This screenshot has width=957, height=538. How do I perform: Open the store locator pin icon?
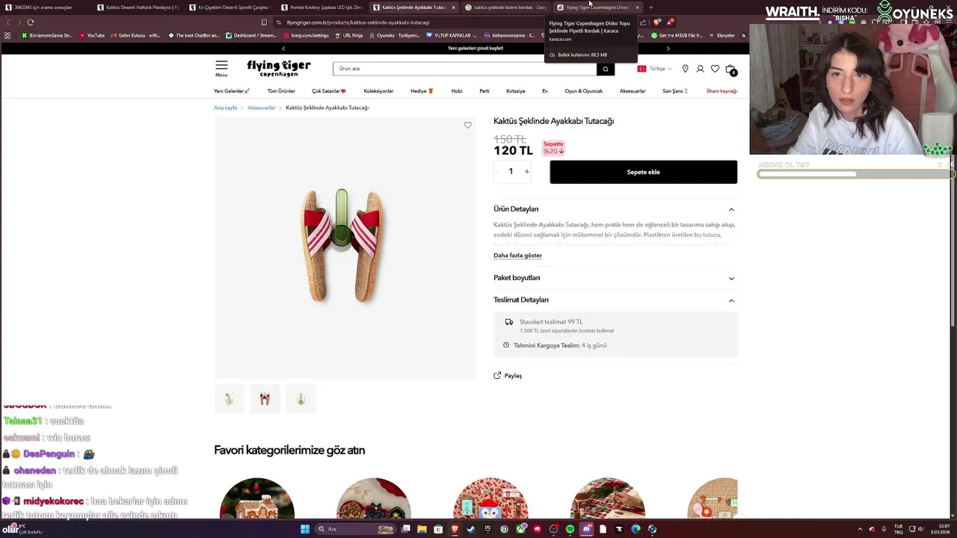coord(685,69)
